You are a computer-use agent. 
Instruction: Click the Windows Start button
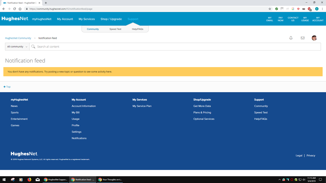4,179
